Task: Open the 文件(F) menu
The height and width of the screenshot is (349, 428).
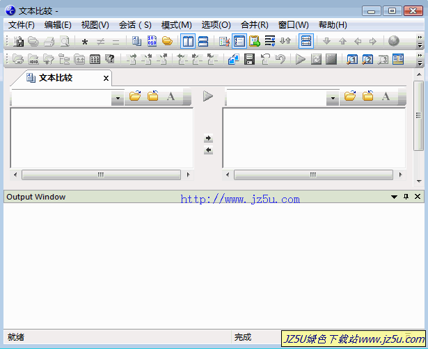Action: click(x=22, y=25)
